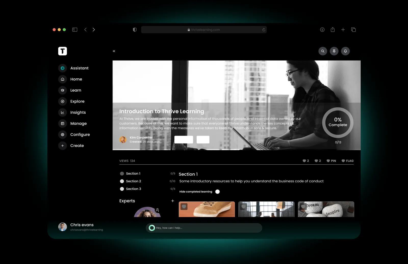This screenshot has height=264, width=408.
Task: Open a new browser tab
Action: [343, 30]
